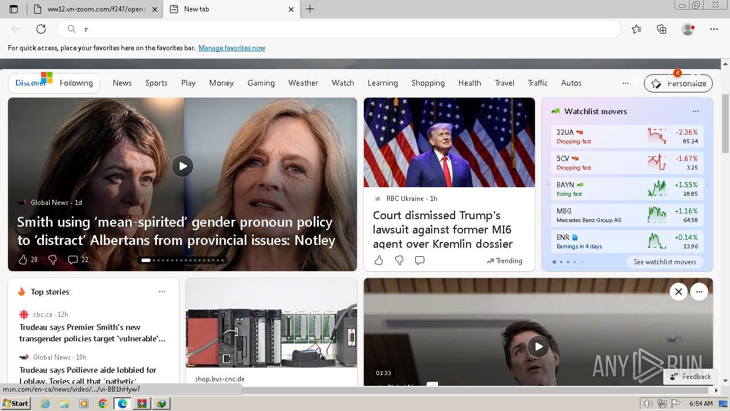The image size is (730, 411).
Task: Open Collections icon in toolbar
Action: coord(662,29)
